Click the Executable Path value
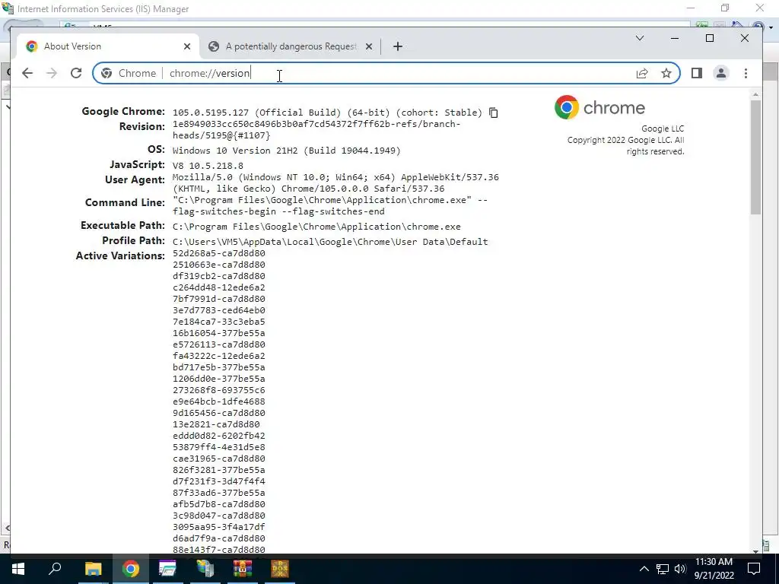The image size is (779, 584). tap(316, 227)
